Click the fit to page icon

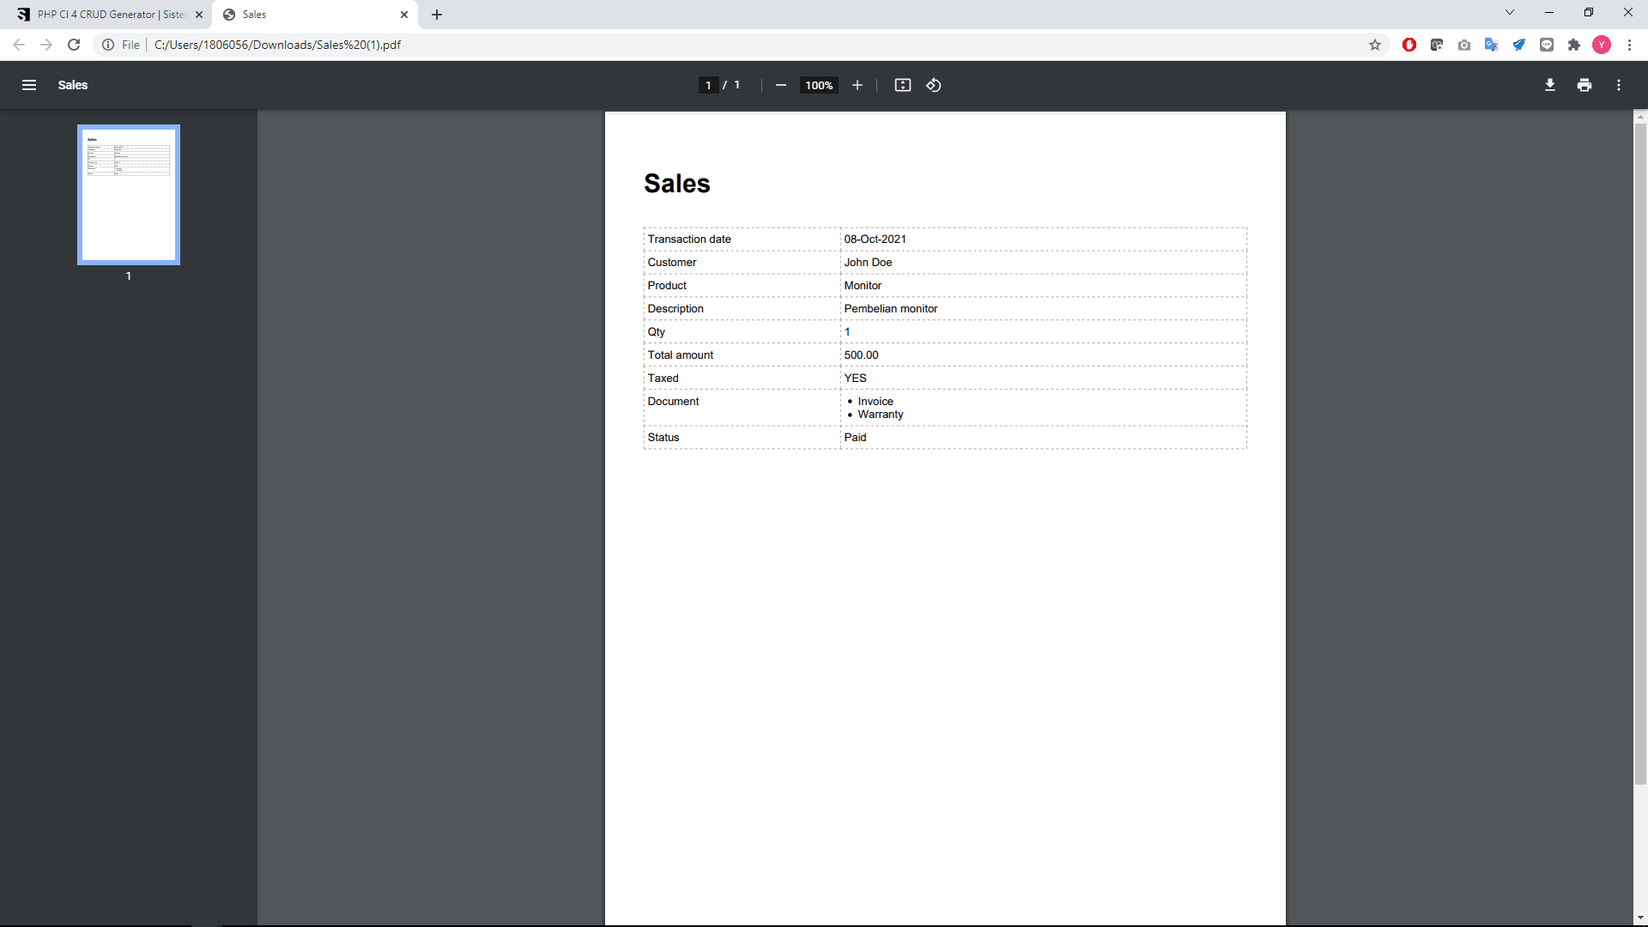coord(902,85)
